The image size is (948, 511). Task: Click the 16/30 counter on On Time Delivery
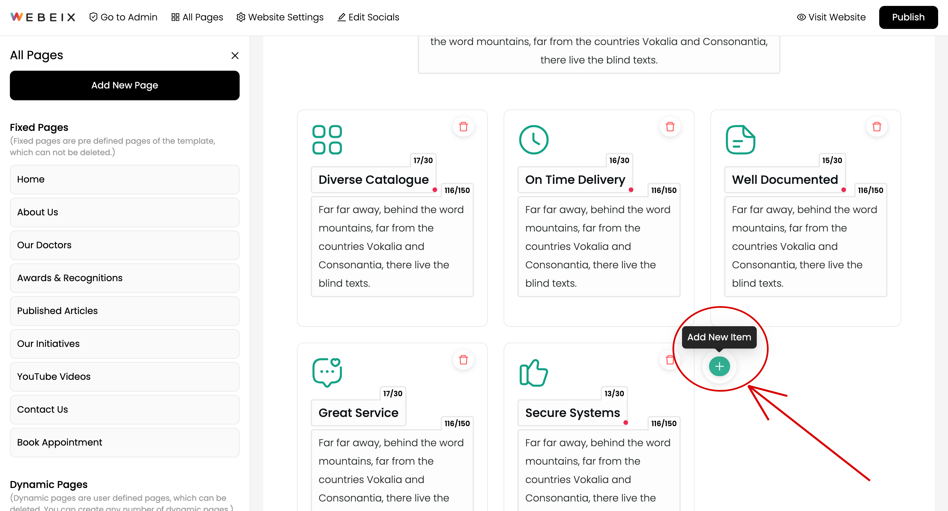(x=619, y=160)
